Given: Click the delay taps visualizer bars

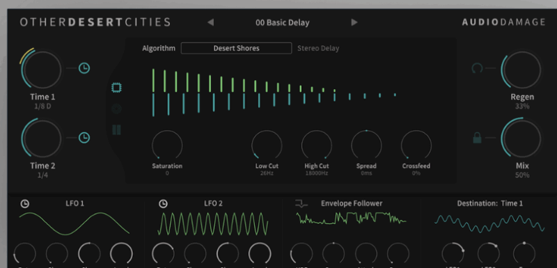Looking at the screenshot, I should (x=274, y=93).
